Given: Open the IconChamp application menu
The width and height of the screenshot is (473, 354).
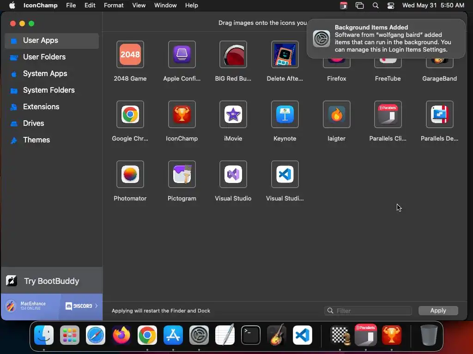Looking at the screenshot, I should click(41, 6).
